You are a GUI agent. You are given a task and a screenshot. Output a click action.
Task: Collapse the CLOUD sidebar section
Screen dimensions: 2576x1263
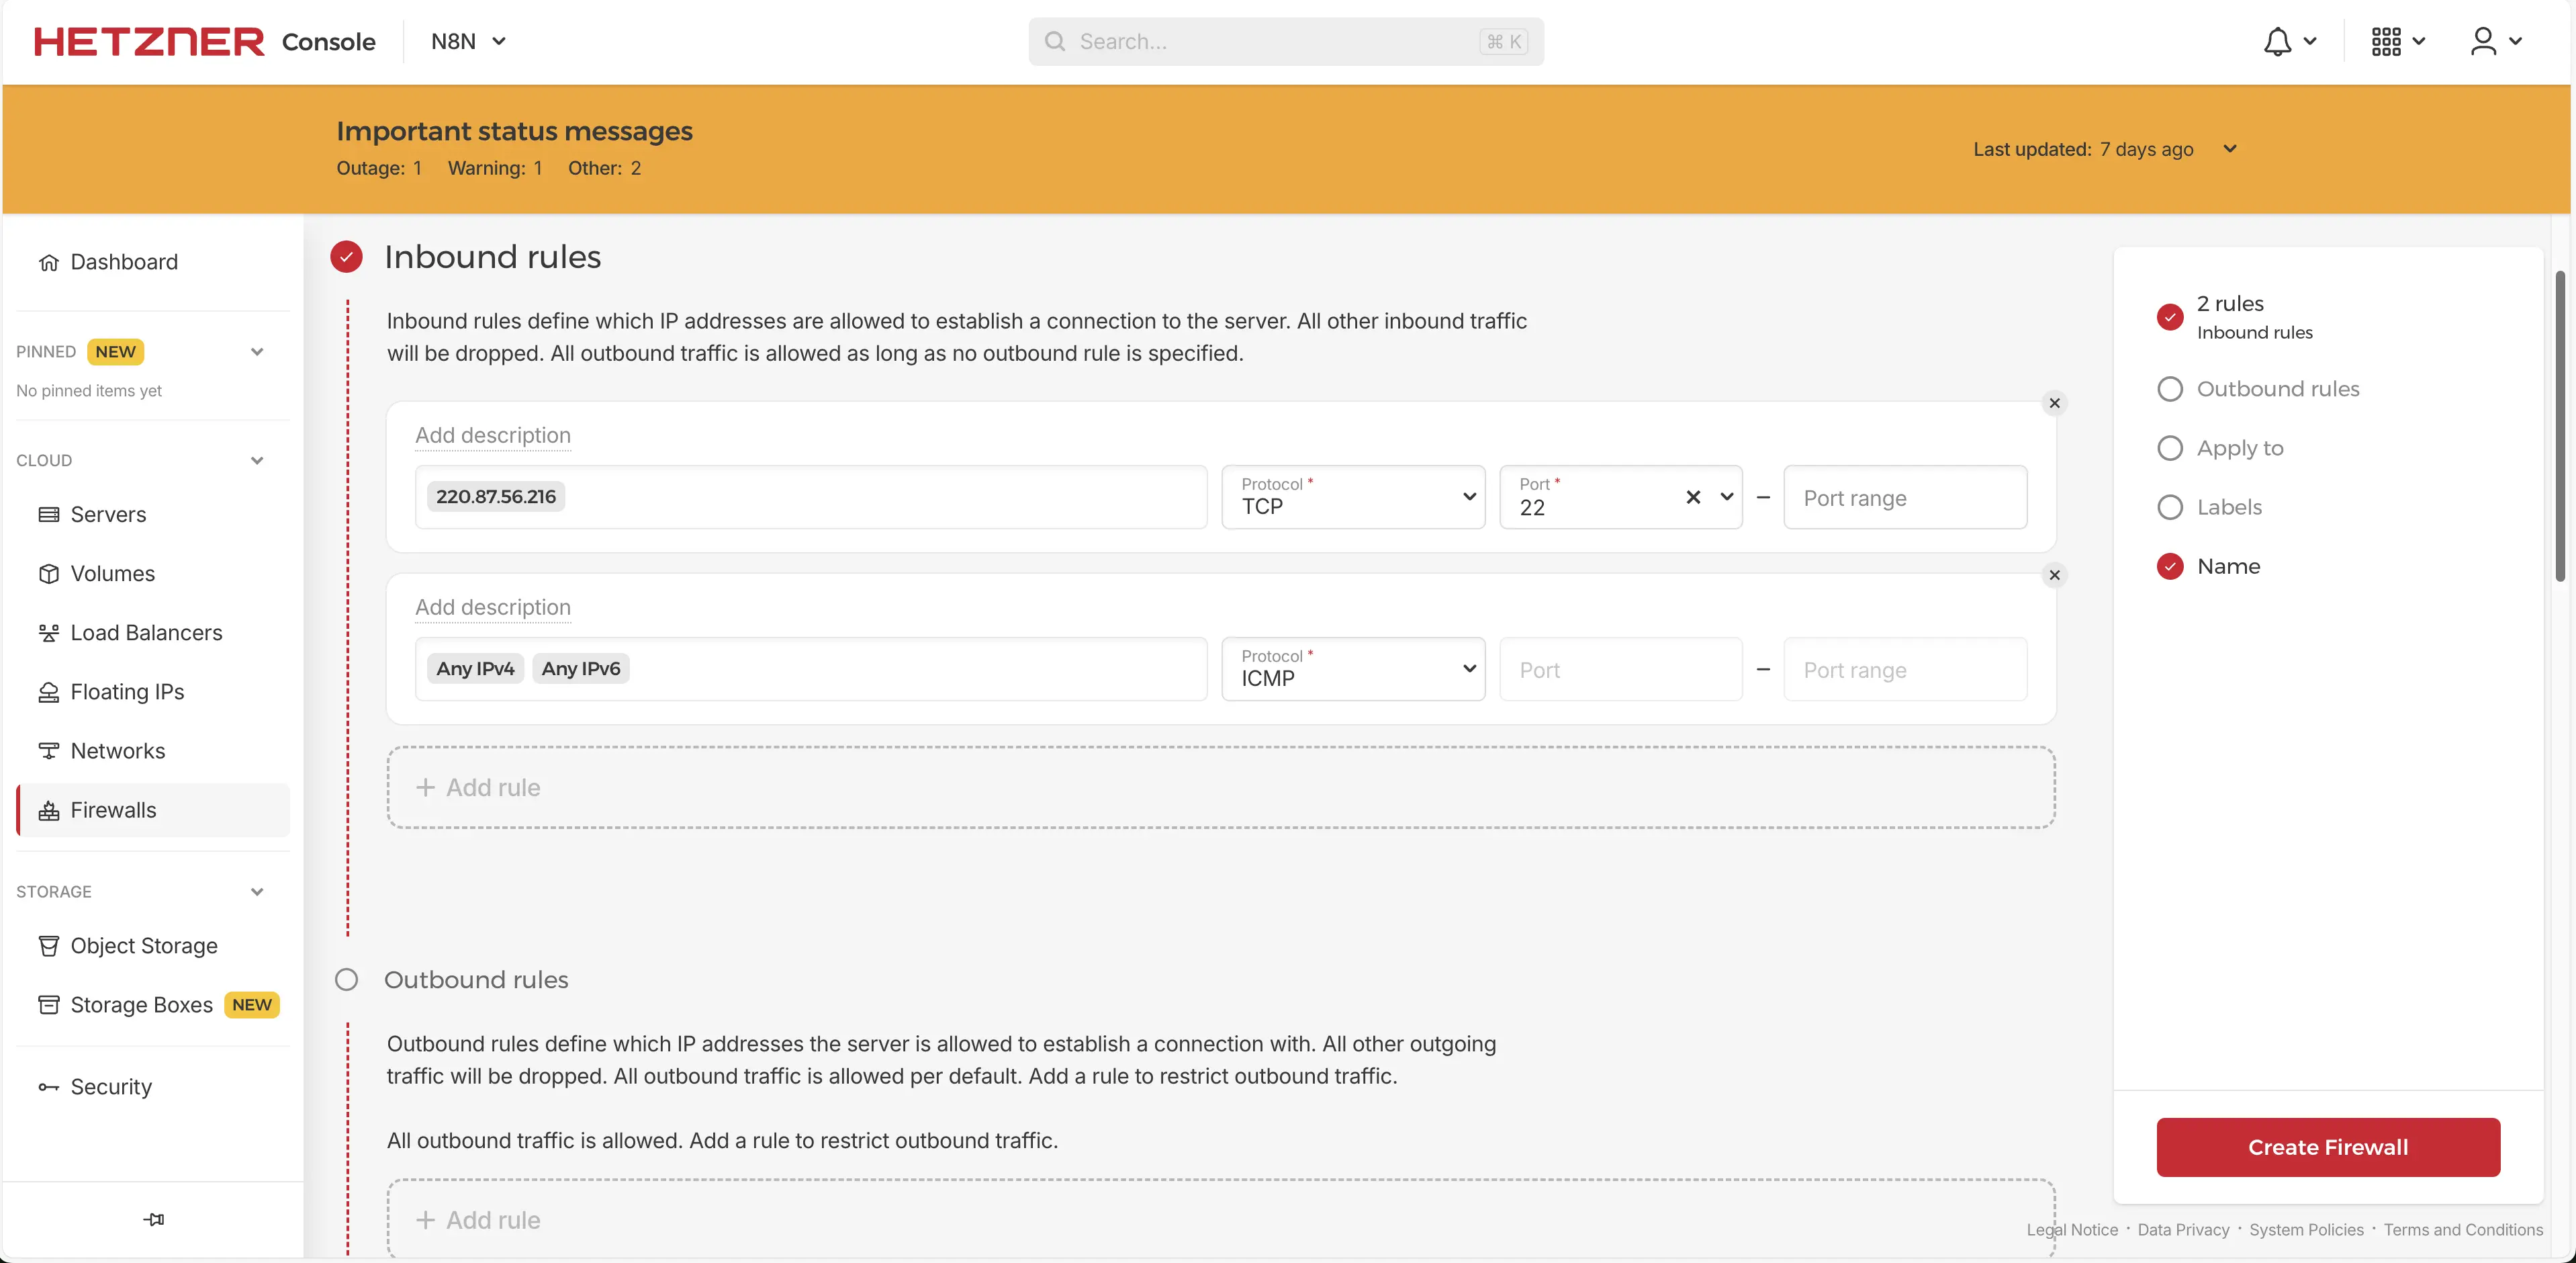point(257,460)
